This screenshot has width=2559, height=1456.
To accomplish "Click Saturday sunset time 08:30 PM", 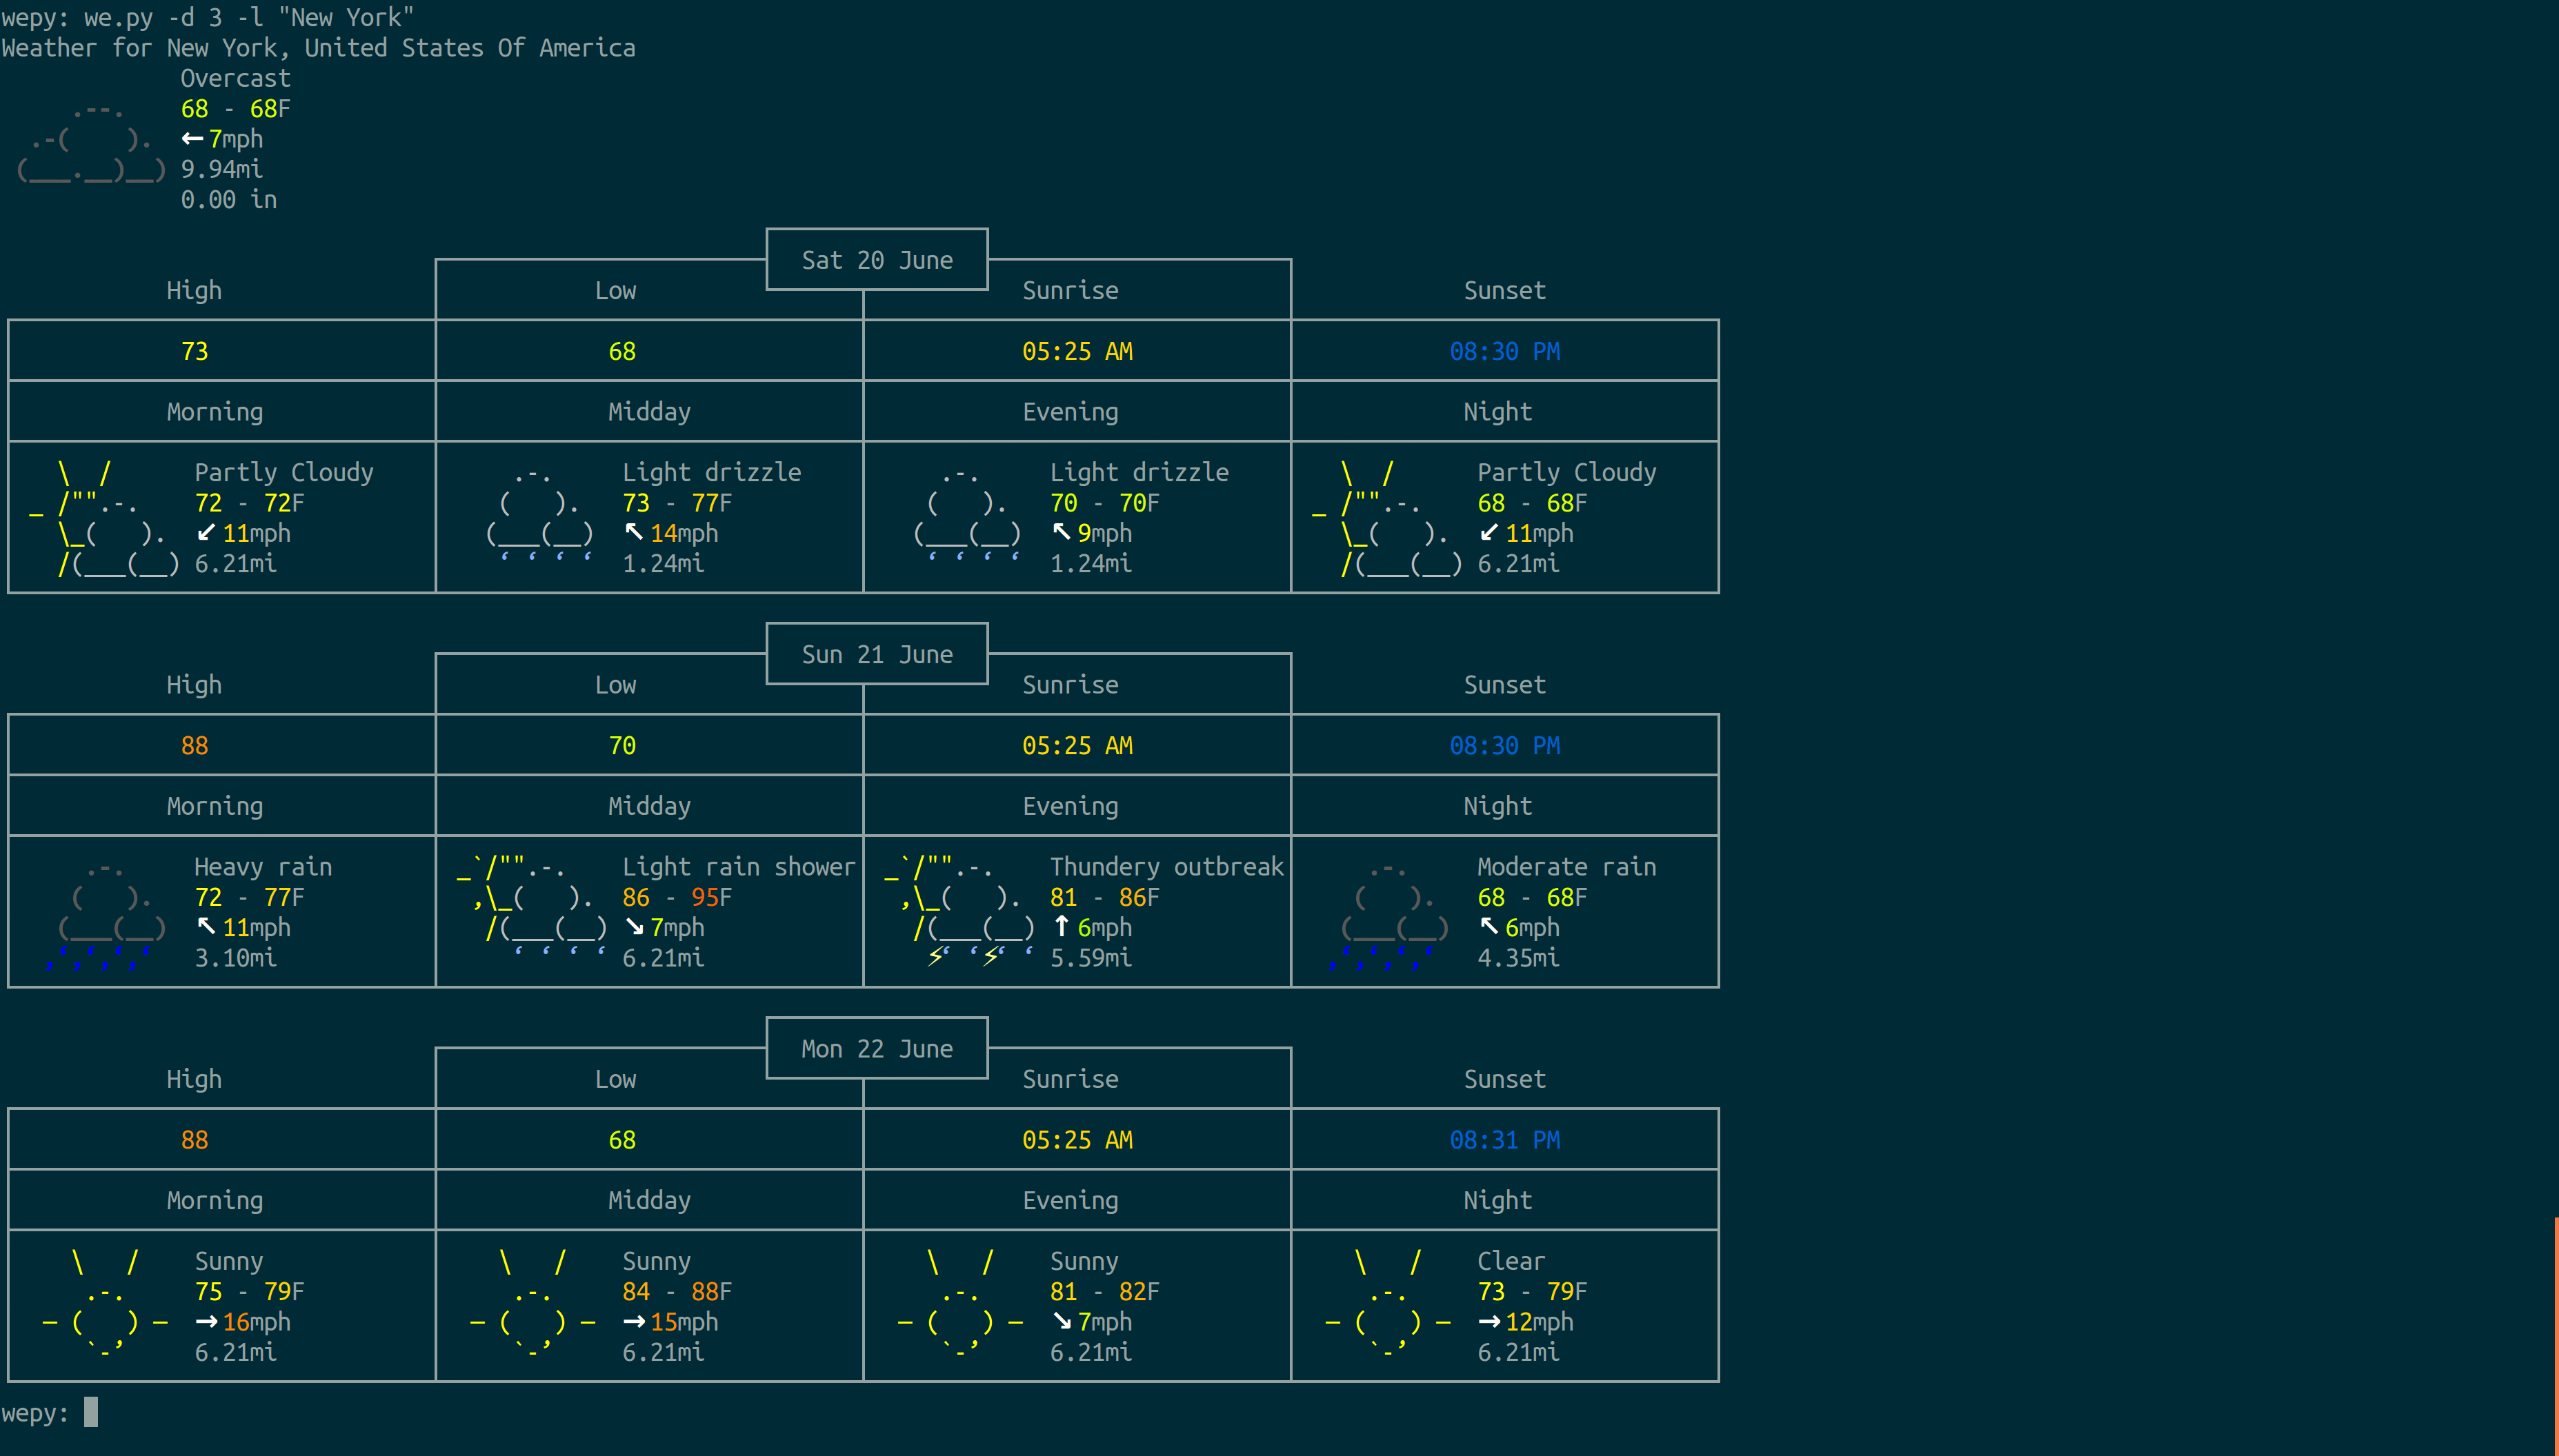I will [1504, 351].
